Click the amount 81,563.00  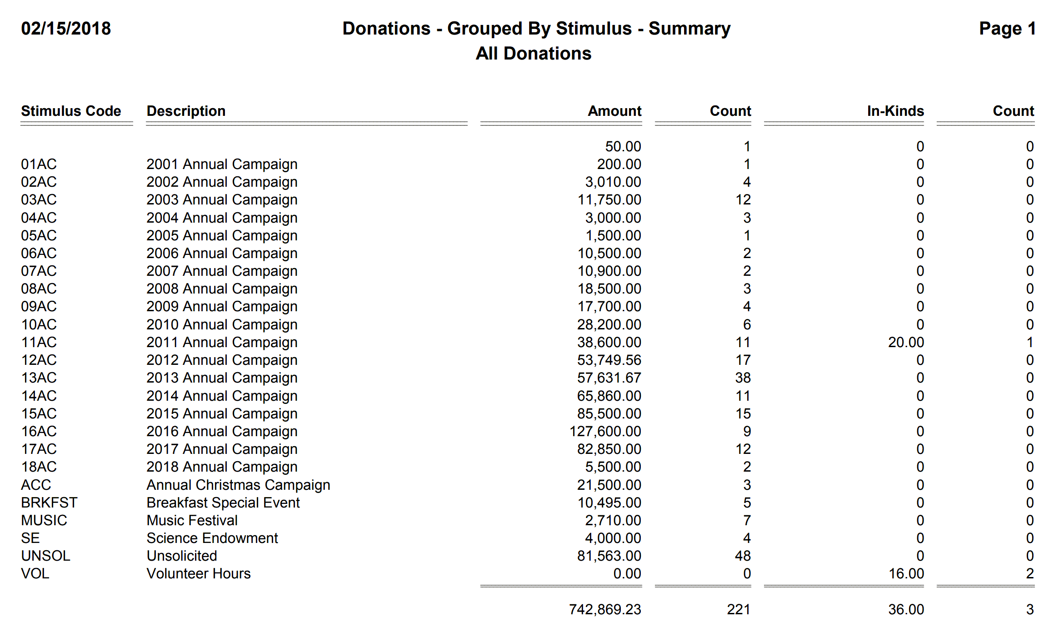coord(609,556)
